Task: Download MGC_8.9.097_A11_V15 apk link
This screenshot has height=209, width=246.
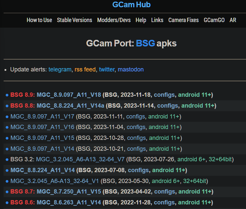Action: [42, 138]
